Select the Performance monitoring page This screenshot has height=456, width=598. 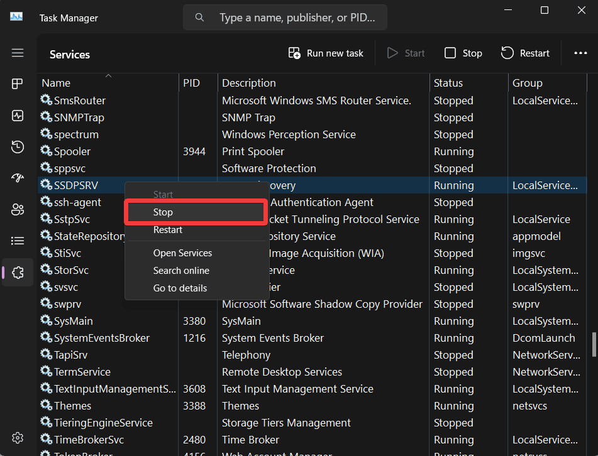click(17, 116)
